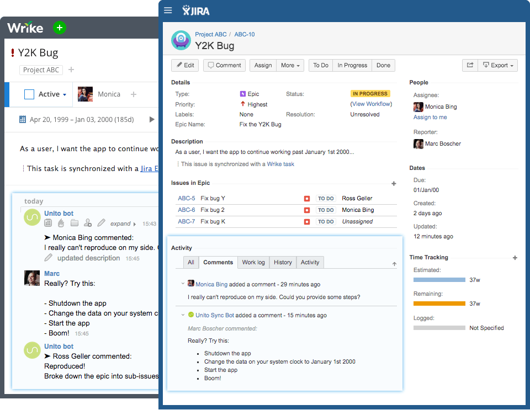This screenshot has width=530, height=410.
Task: Switch to the History tab in Activity
Action: 283,262
